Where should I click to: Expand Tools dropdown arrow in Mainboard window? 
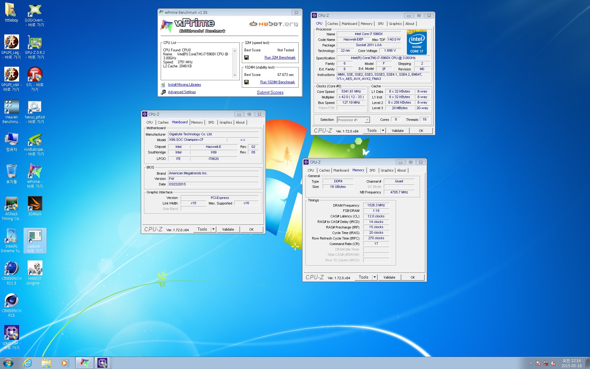(x=213, y=229)
